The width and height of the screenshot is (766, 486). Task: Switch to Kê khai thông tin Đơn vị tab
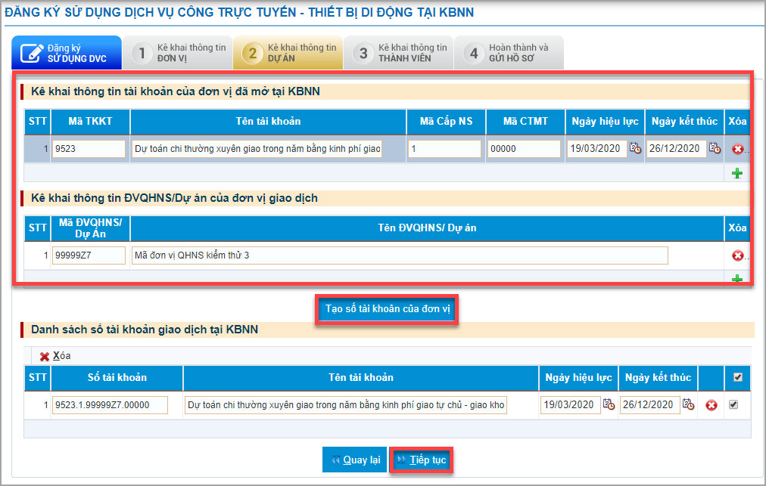(x=178, y=52)
